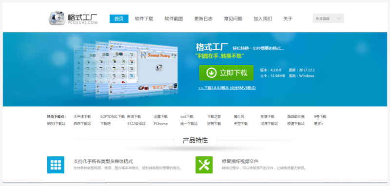Open the 常见问题 page
This screenshot has width=390, height=186.
pos(233,19)
